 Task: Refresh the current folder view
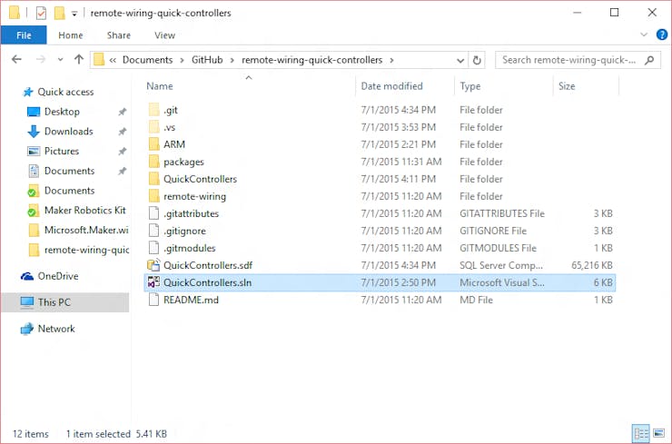(477, 60)
